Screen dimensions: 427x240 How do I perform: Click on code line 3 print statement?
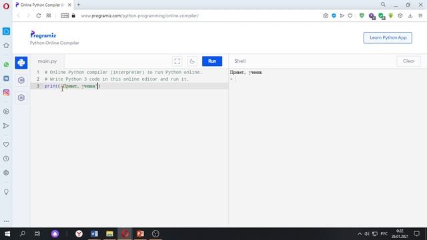(72, 86)
